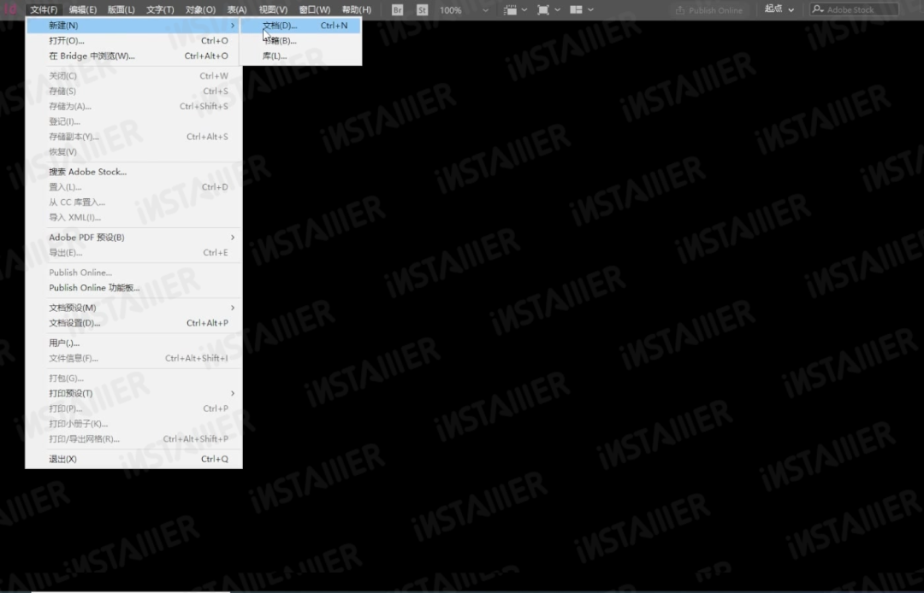Select 搜索 Adobe Stock... menu item
Viewport: 924px width, 593px height.
[133, 172]
